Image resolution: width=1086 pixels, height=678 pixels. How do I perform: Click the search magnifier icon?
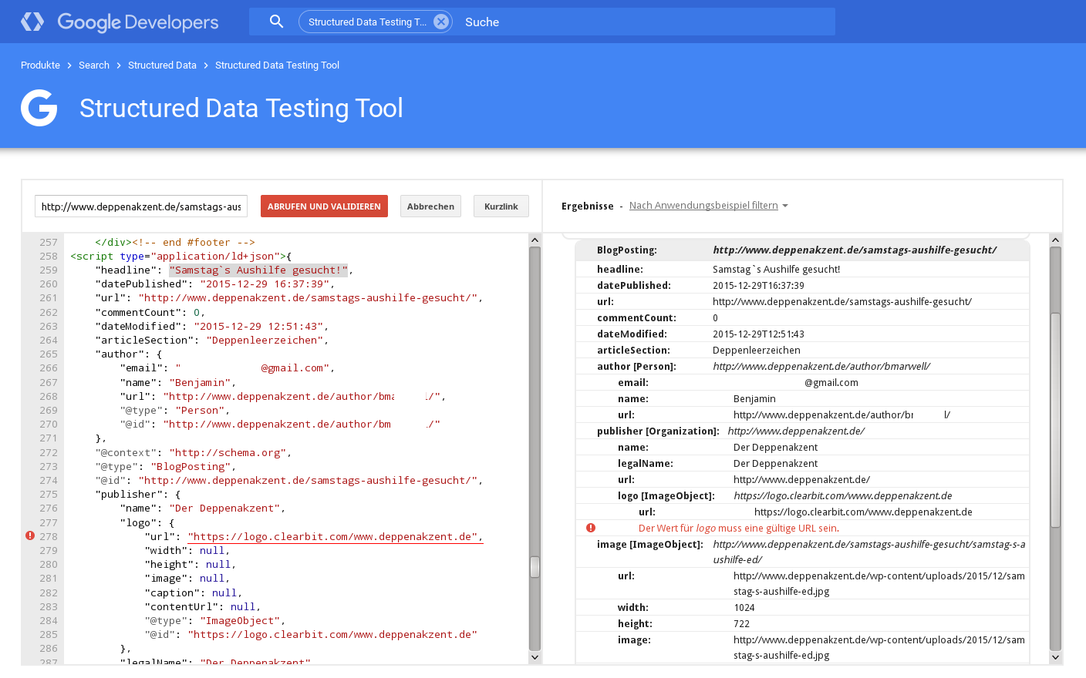pyautogui.click(x=276, y=22)
